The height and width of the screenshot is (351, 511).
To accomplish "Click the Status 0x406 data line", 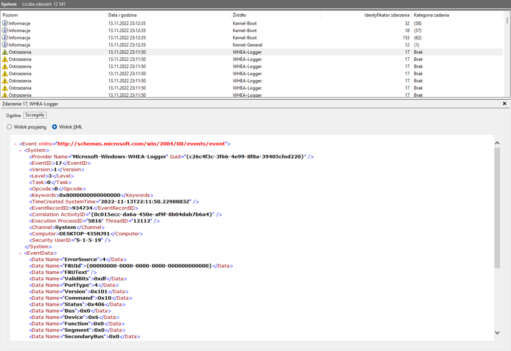I will [x=77, y=304].
